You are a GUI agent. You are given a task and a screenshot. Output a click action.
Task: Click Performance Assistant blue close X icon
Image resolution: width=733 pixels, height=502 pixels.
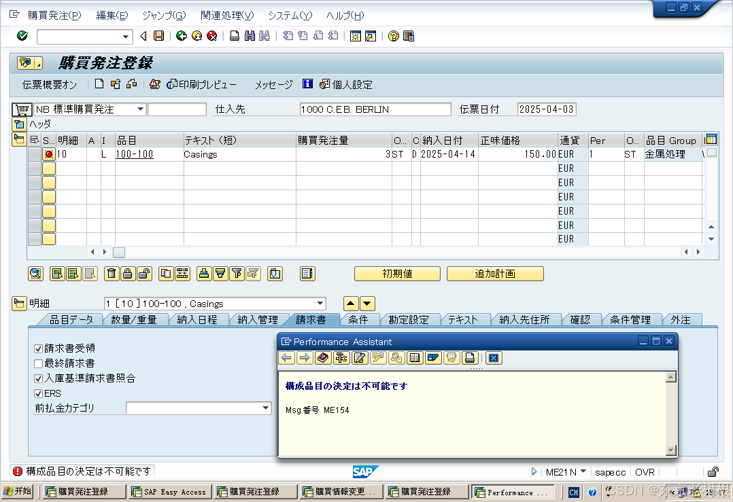[494, 358]
